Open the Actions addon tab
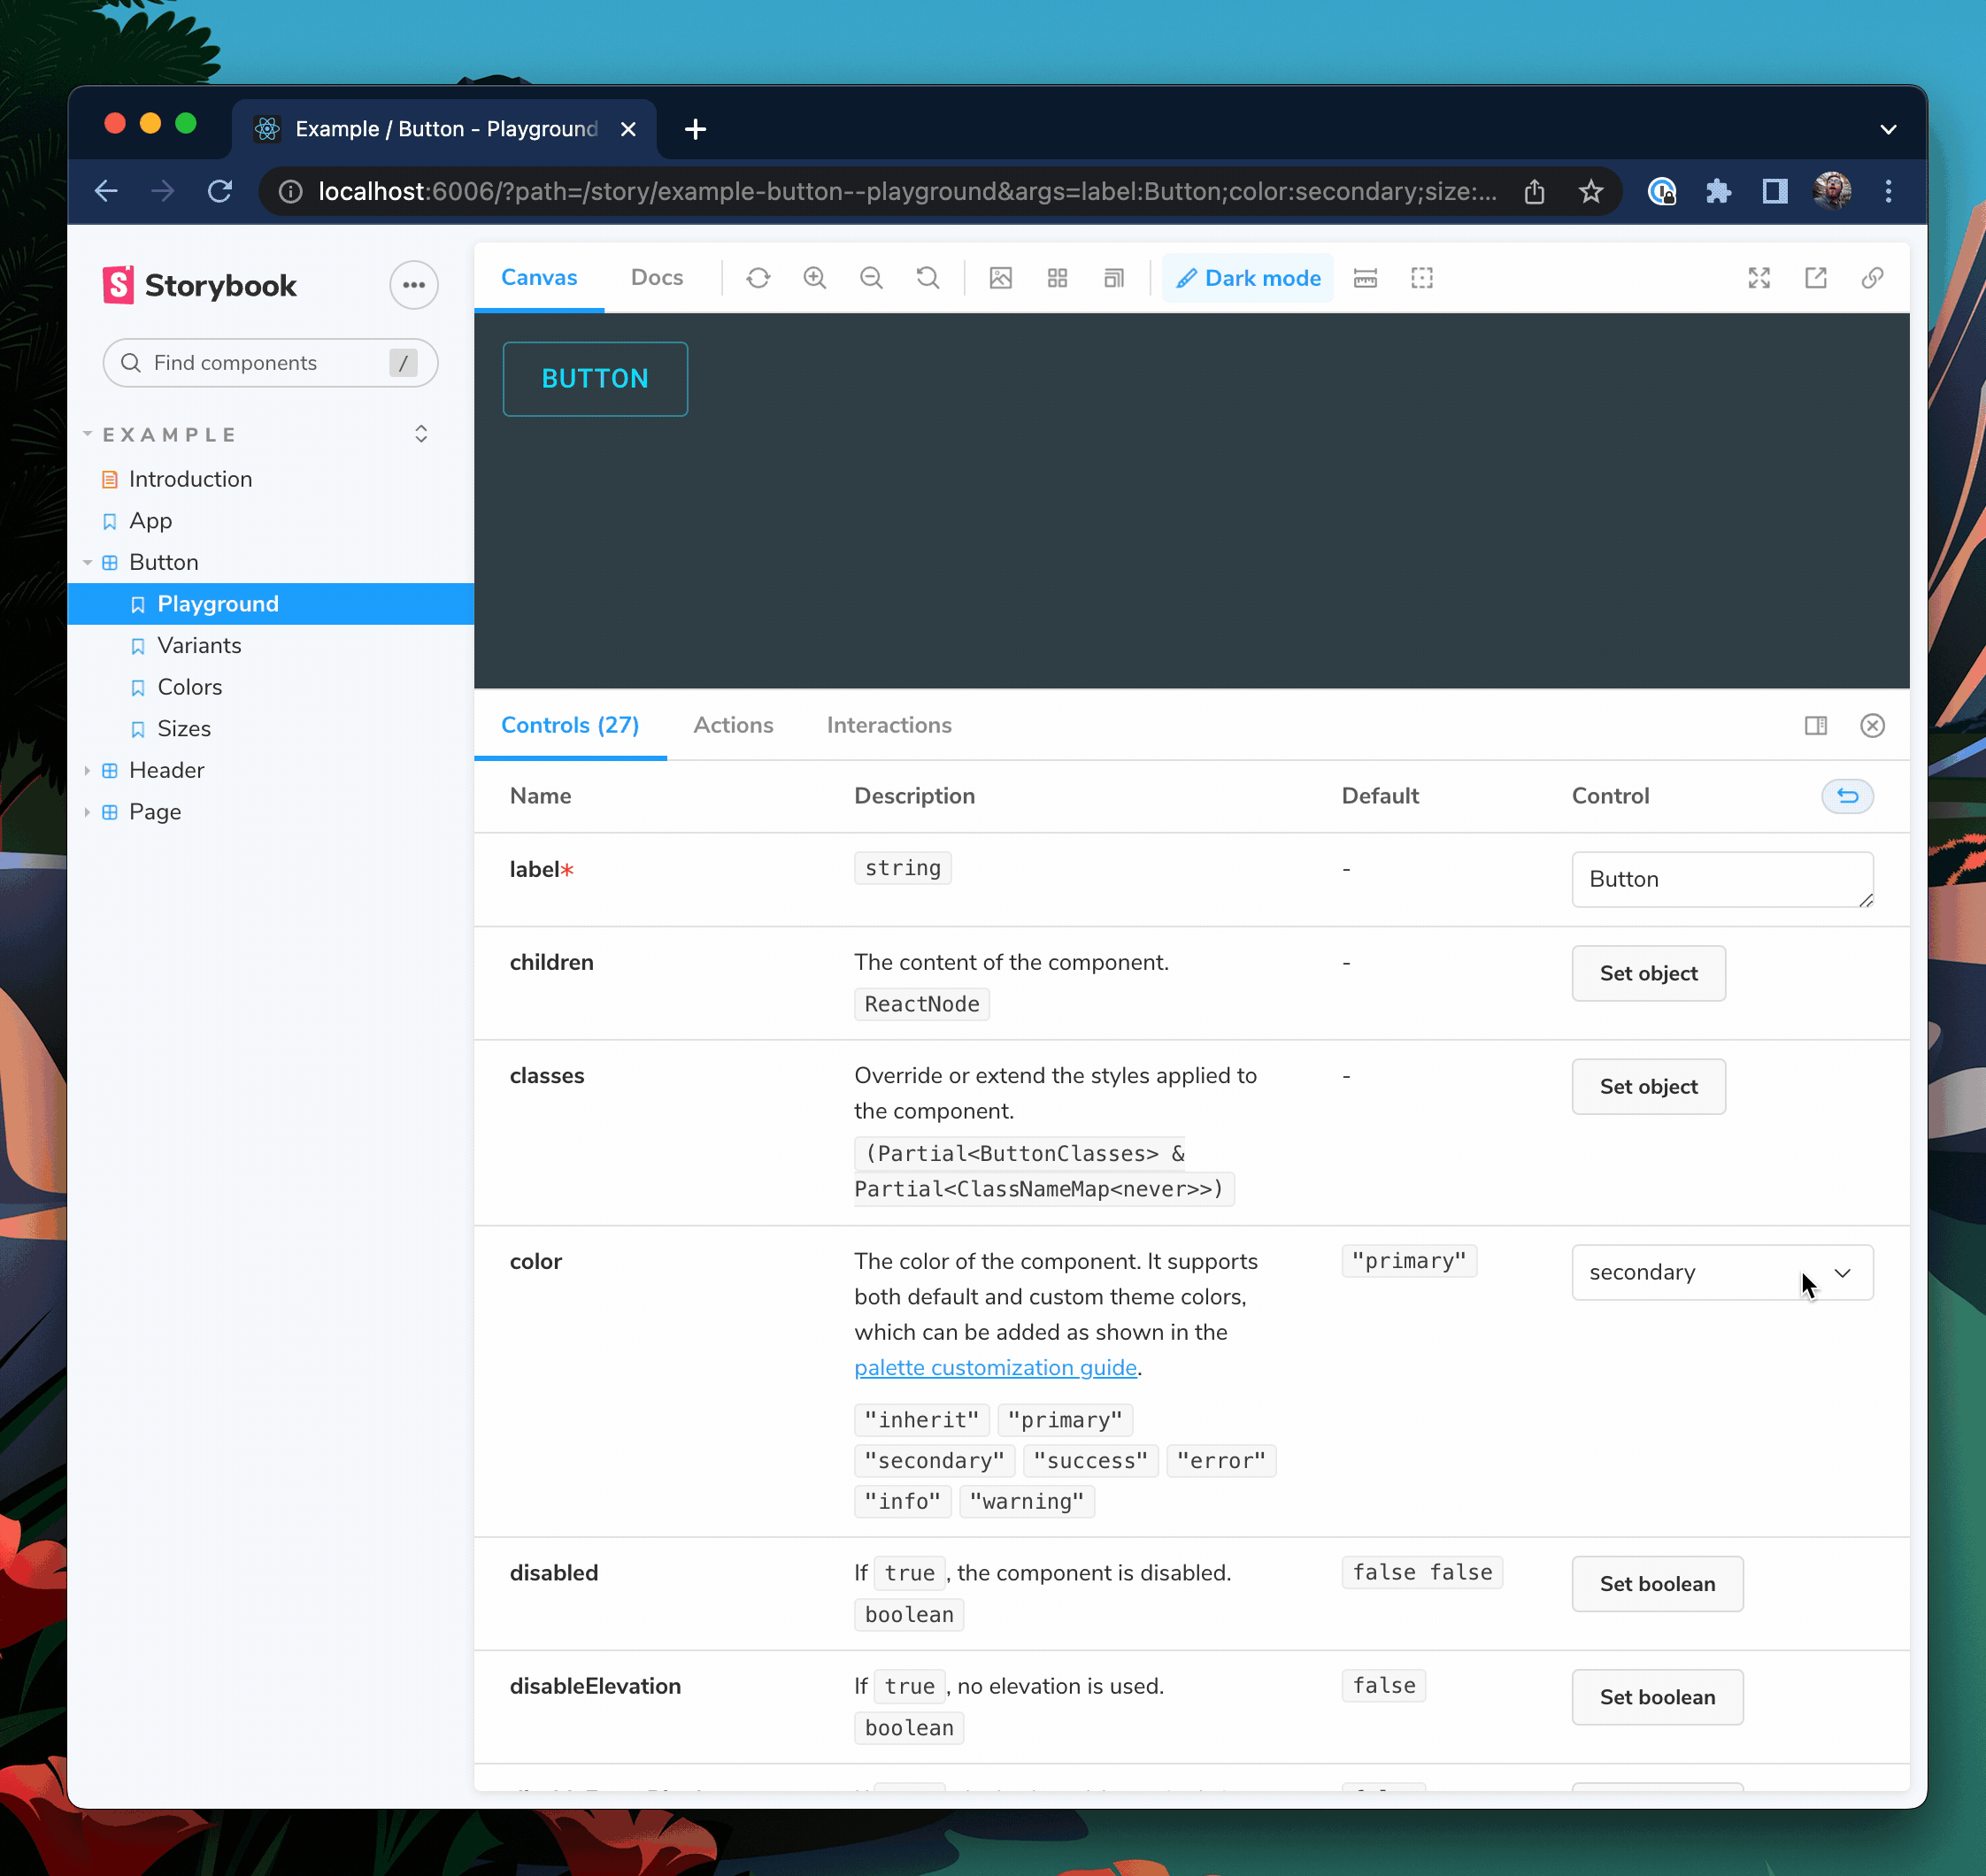Screen dimensions: 1986x1876 click(x=733, y=725)
